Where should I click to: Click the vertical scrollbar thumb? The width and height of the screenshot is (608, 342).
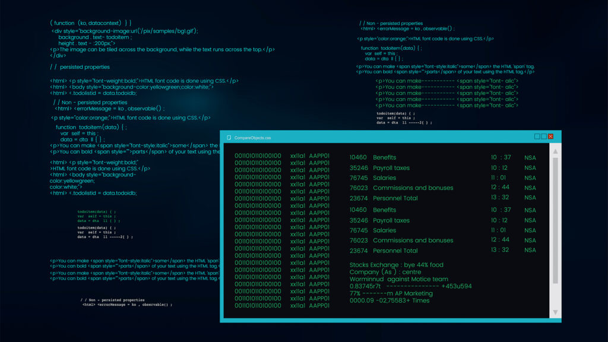555,220
